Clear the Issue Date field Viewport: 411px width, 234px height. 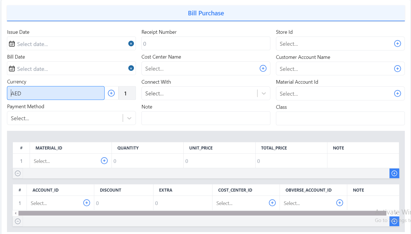131,44
